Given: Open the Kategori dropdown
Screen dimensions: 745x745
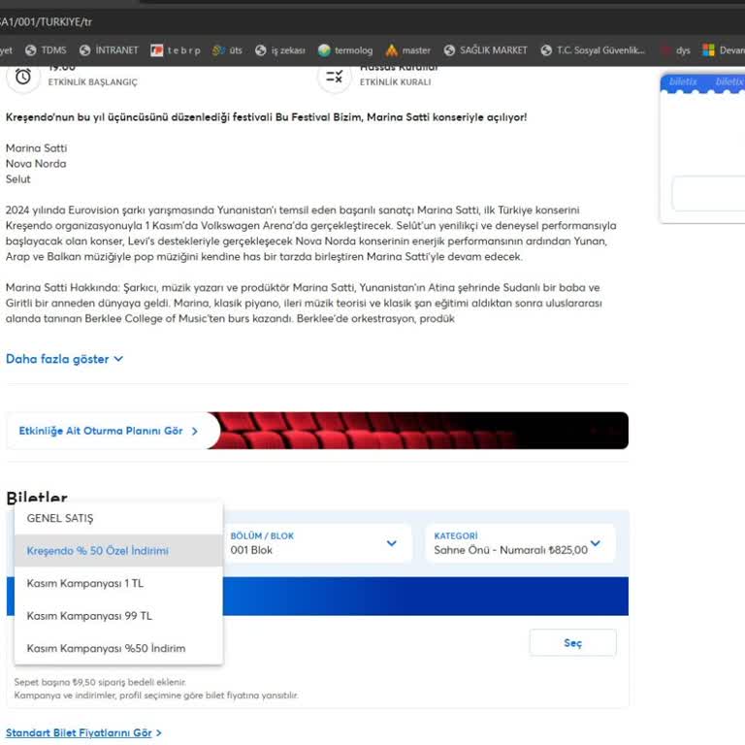Looking at the screenshot, I should 519,543.
